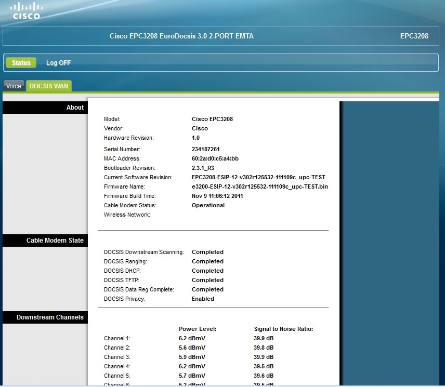Click Enabled next to DOCSIS Privacy
Viewport: 445px width, 387px height.
coord(203,299)
